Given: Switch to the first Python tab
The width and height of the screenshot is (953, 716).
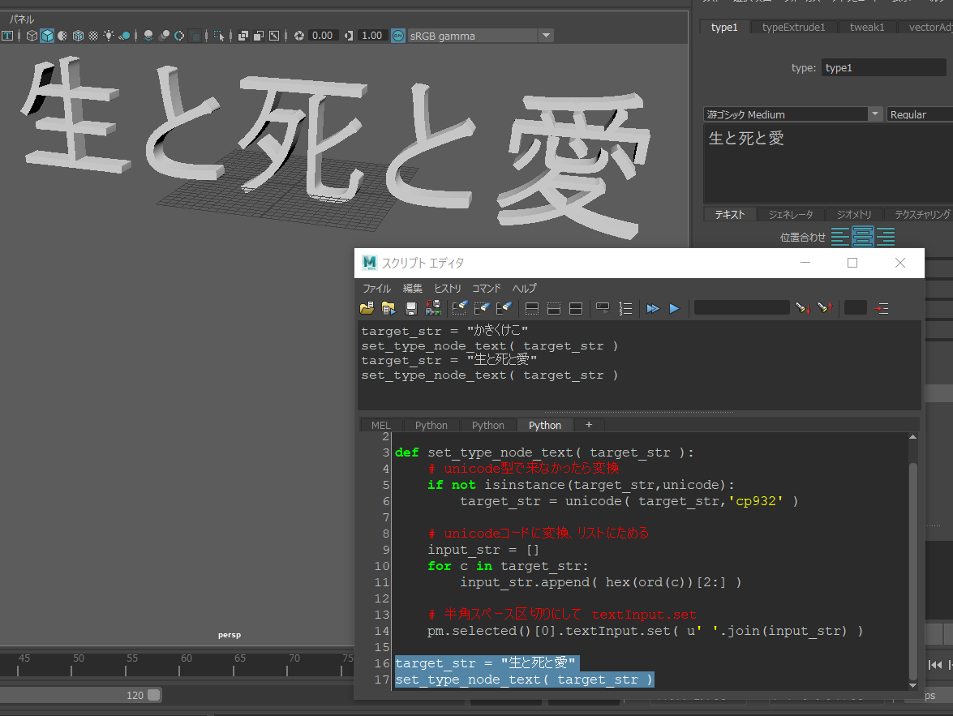Looking at the screenshot, I should [x=431, y=426].
